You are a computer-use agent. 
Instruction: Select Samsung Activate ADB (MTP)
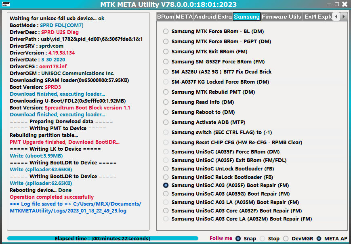point(166,122)
